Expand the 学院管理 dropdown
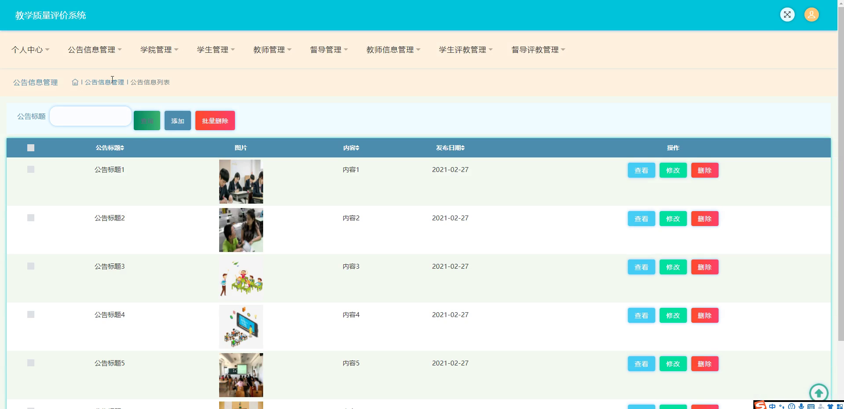844x409 pixels. [159, 50]
